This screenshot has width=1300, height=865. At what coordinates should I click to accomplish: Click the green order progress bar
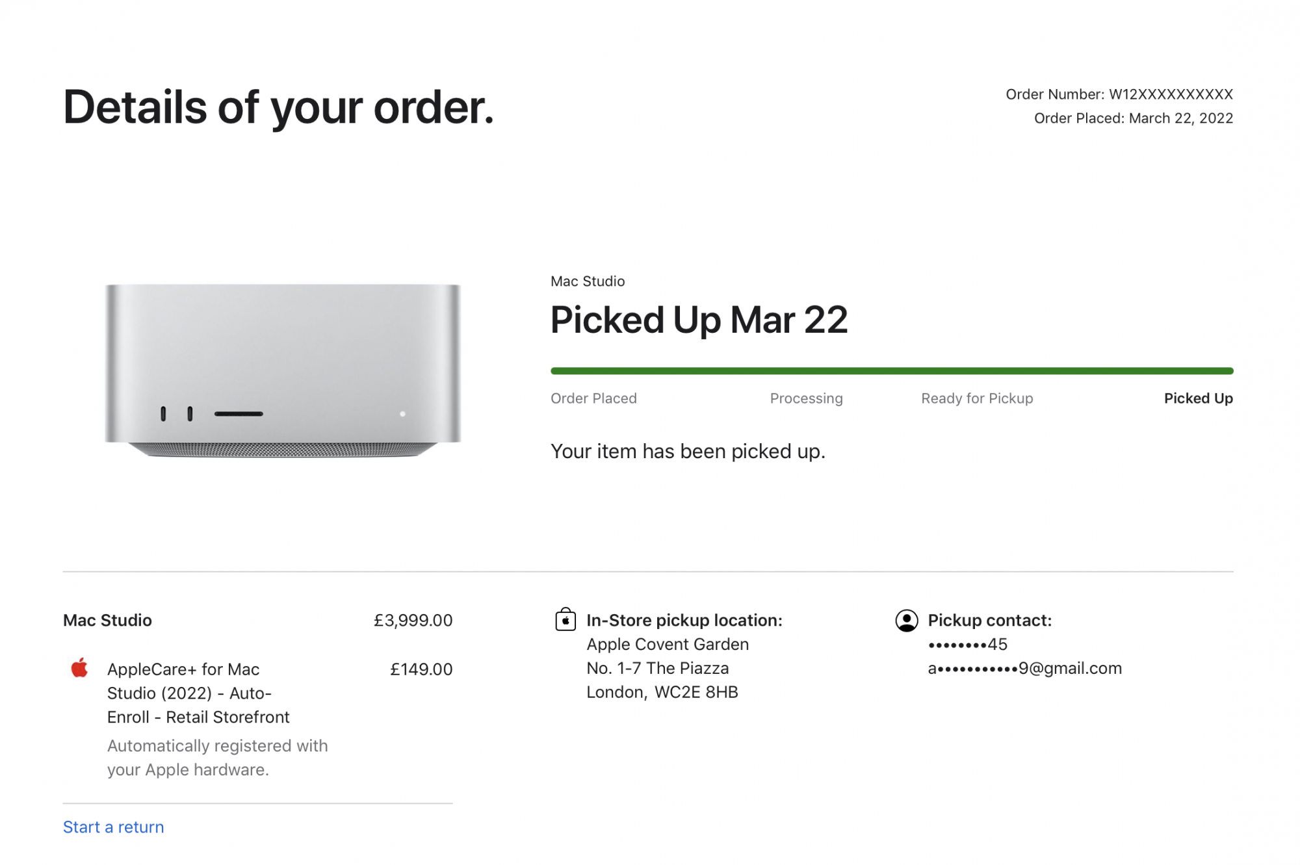point(892,371)
